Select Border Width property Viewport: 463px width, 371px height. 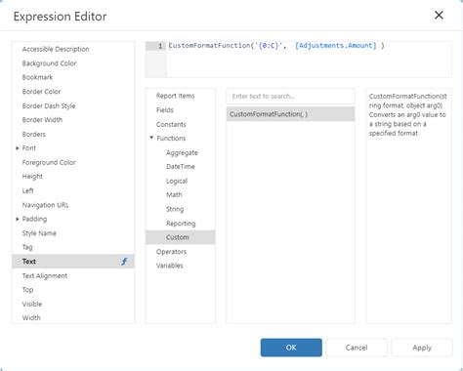73,120
